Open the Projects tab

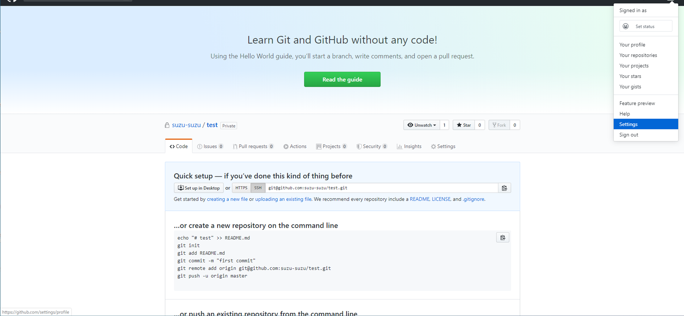[x=331, y=146]
